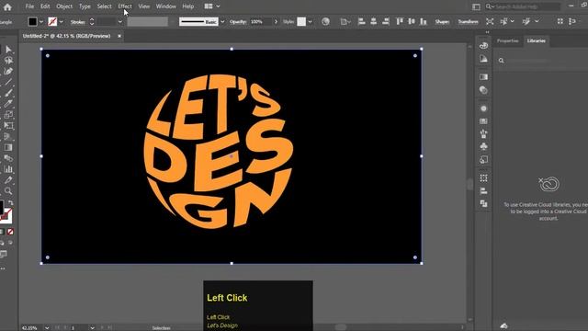This screenshot has width=588, height=331.
Task: Click Vertical Align Bottom icon
Action: (424, 21)
